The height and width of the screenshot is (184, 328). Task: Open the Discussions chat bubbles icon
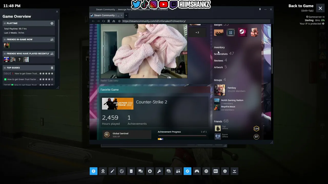tap(140, 171)
